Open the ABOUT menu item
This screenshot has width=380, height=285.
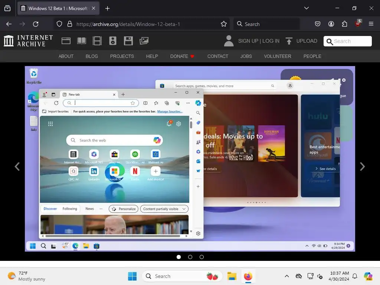click(x=66, y=56)
